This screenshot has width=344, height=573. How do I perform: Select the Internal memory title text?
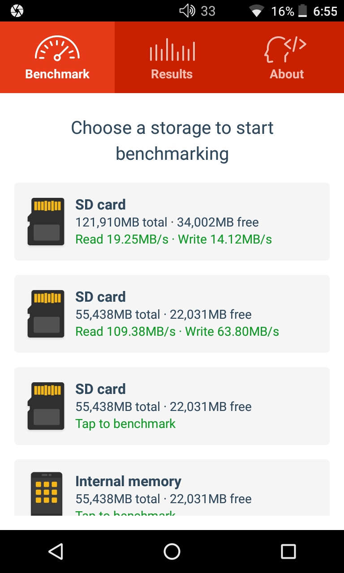128,481
